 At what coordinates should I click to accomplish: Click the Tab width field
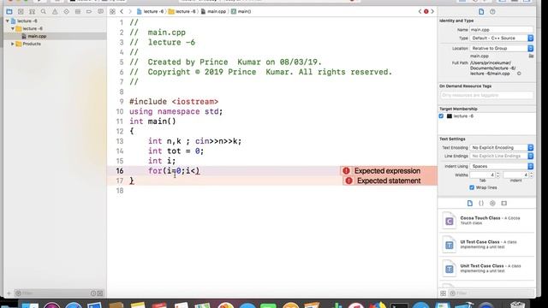tap(483, 175)
